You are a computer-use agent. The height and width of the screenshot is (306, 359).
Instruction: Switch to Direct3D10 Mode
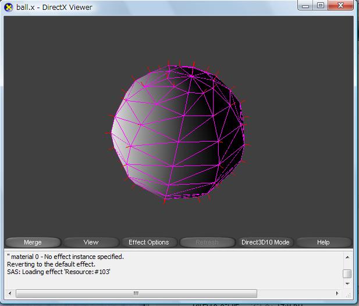265,242
